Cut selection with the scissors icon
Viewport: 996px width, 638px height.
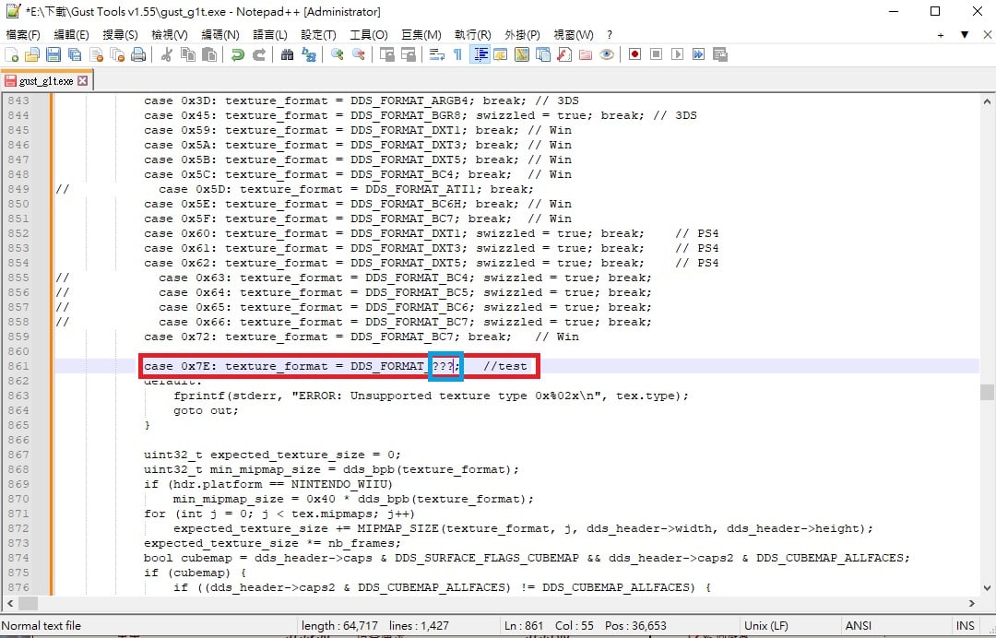pos(166,54)
